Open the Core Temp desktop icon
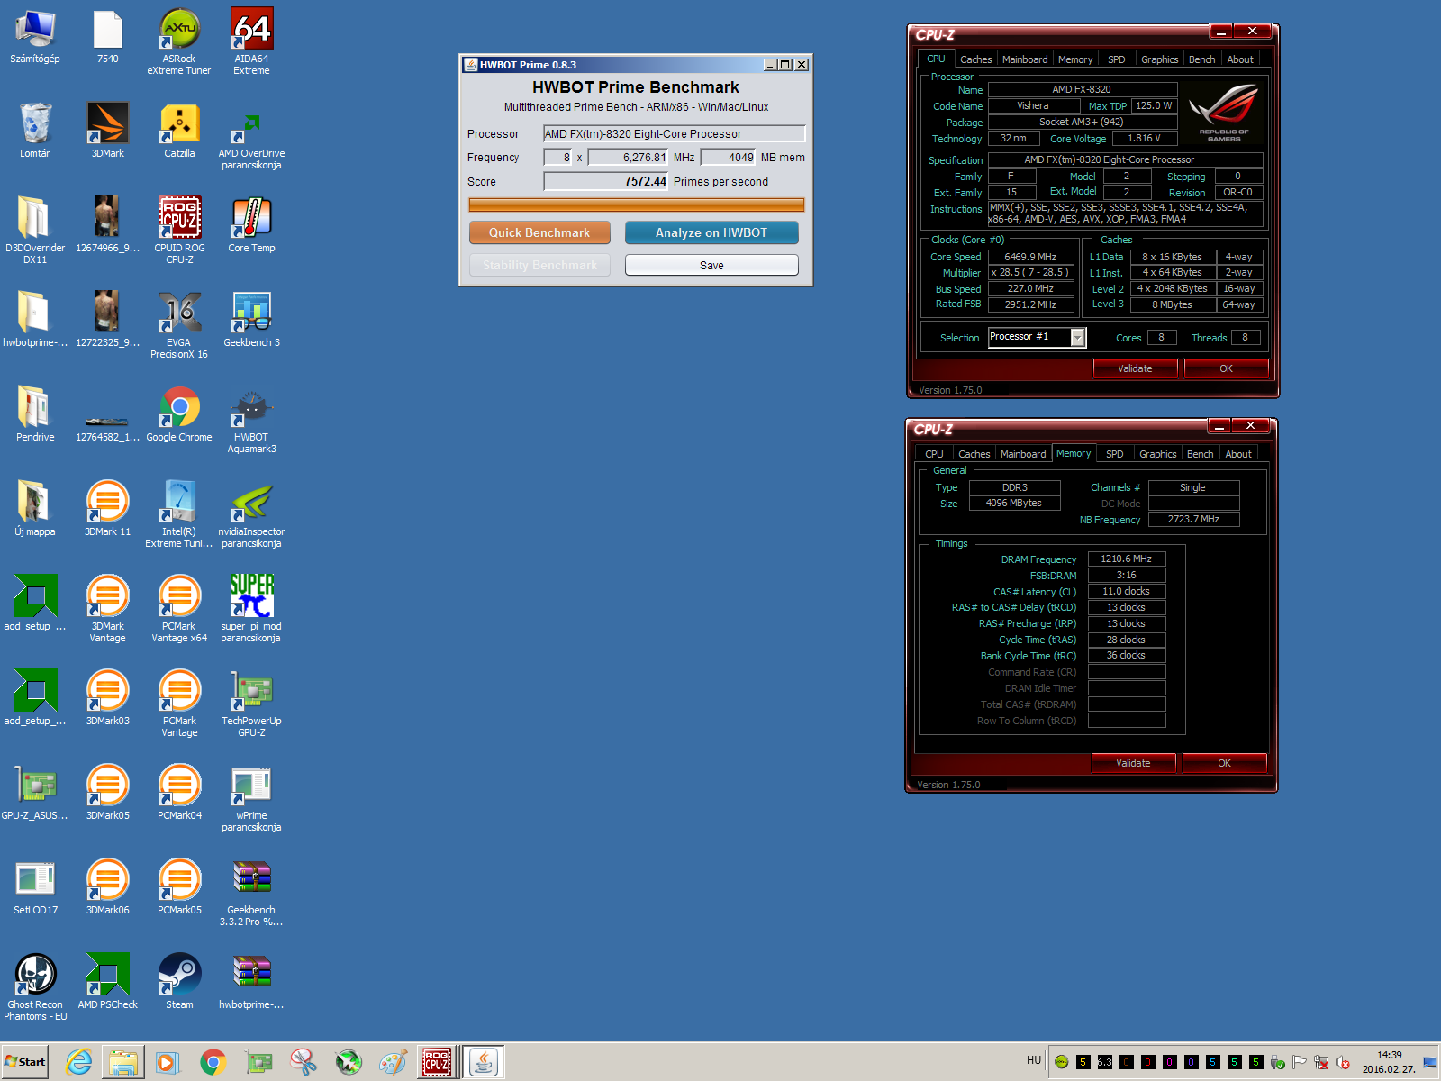This screenshot has height=1081, width=1441. (251, 225)
